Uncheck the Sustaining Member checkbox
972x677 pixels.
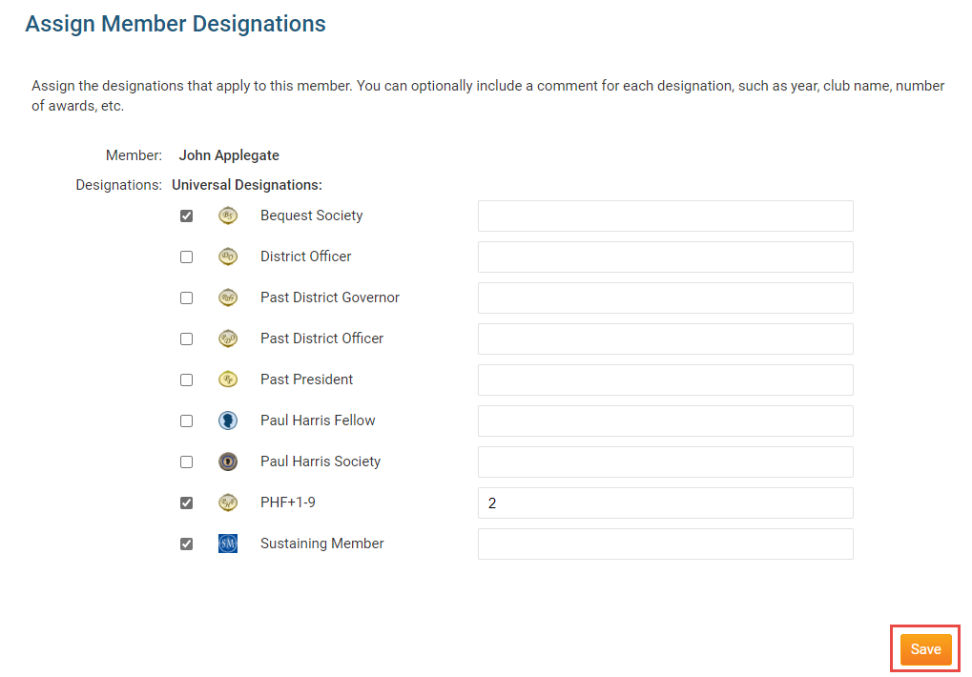point(186,544)
